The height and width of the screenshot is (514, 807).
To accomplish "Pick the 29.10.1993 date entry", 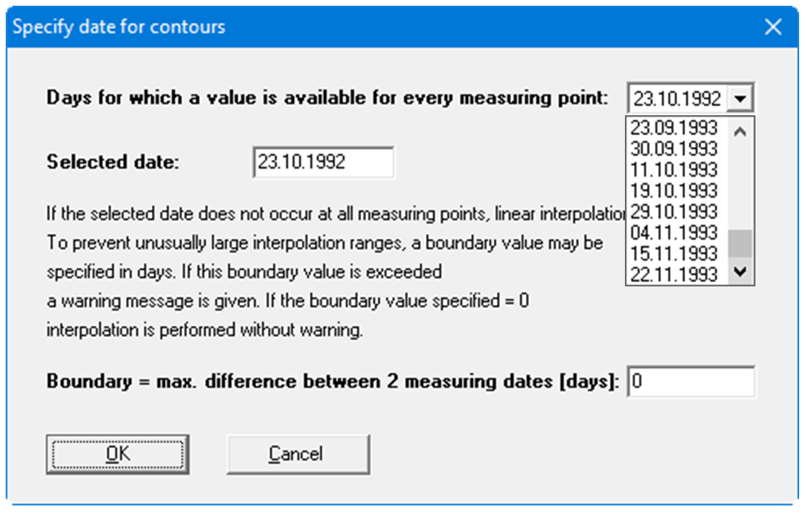I will [x=674, y=211].
